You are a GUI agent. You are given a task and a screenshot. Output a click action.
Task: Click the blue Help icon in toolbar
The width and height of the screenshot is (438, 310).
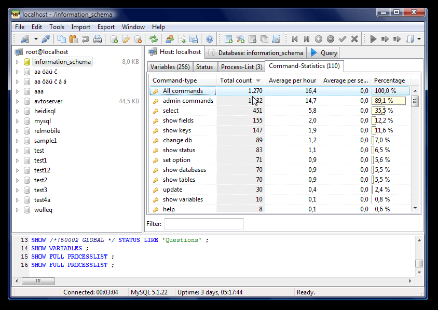point(210,39)
